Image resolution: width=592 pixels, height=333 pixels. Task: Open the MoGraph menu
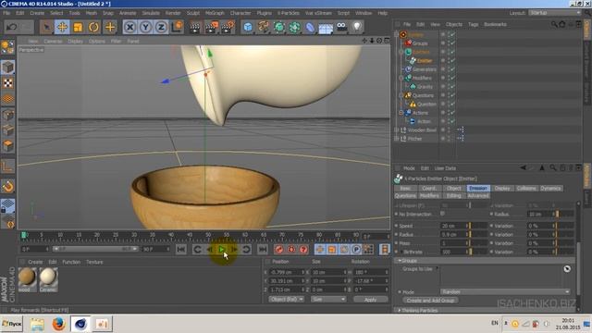[215, 13]
